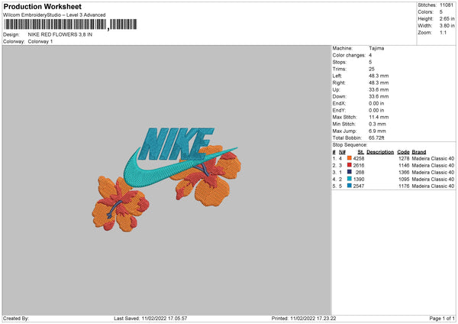This screenshot has height=324, width=458.
Task: Click the "Description" column header
Action: point(380,152)
